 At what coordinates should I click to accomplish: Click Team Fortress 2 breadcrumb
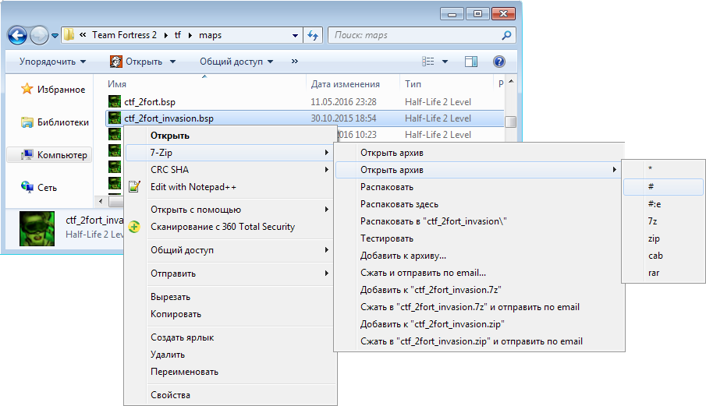(124, 35)
